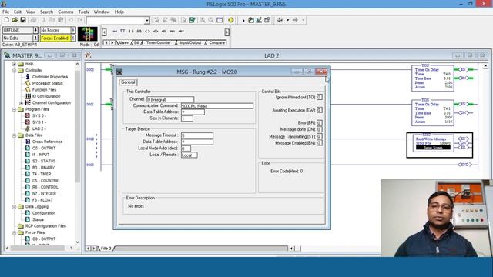Insert an Examine If Closed contact

point(131,31)
